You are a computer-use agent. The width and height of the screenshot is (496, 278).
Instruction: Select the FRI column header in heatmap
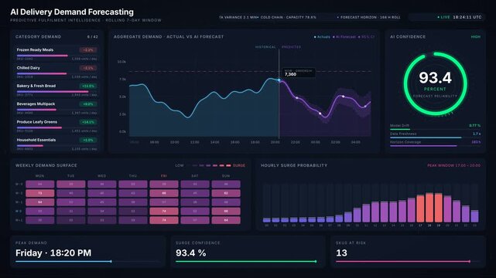point(164,176)
